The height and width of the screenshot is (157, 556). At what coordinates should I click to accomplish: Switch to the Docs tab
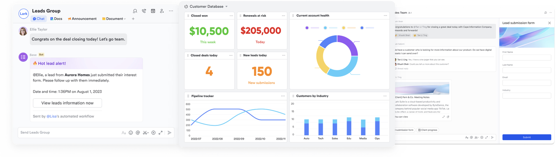pyautogui.click(x=56, y=19)
